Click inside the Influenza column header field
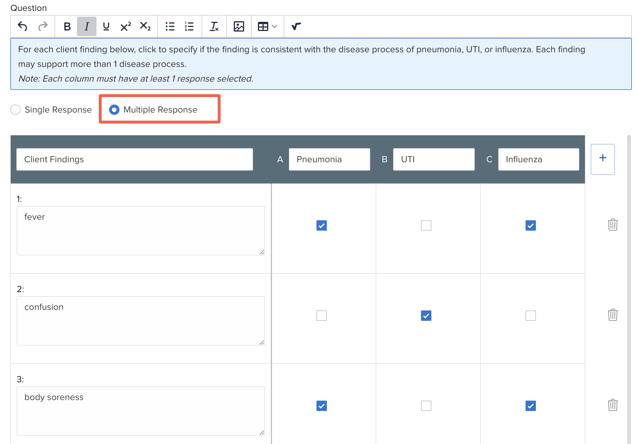 [x=538, y=159]
